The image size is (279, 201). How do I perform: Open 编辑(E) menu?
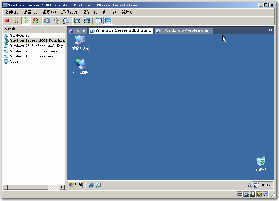[30, 12]
